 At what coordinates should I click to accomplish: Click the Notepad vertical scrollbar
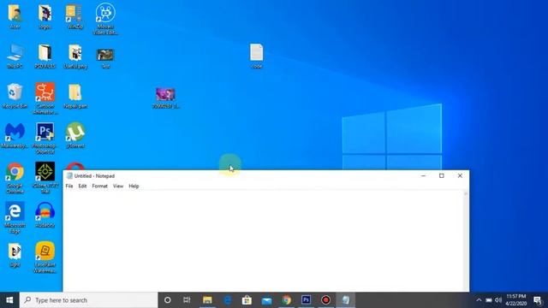coord(466,241)
